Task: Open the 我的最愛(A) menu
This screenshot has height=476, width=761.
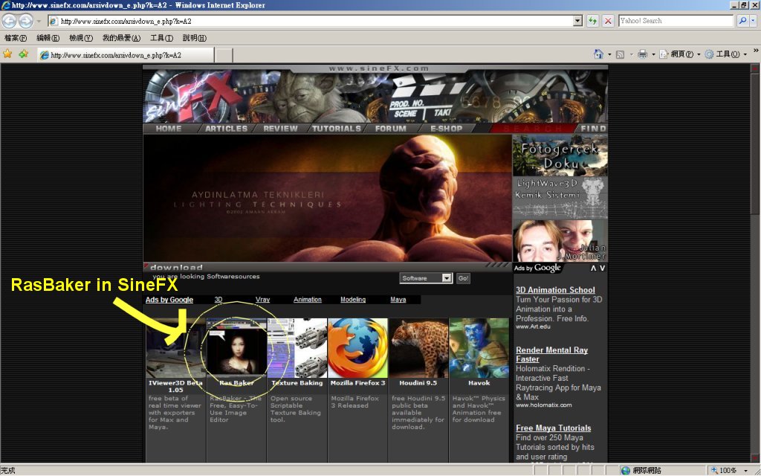Action: (x=121, y=38)
